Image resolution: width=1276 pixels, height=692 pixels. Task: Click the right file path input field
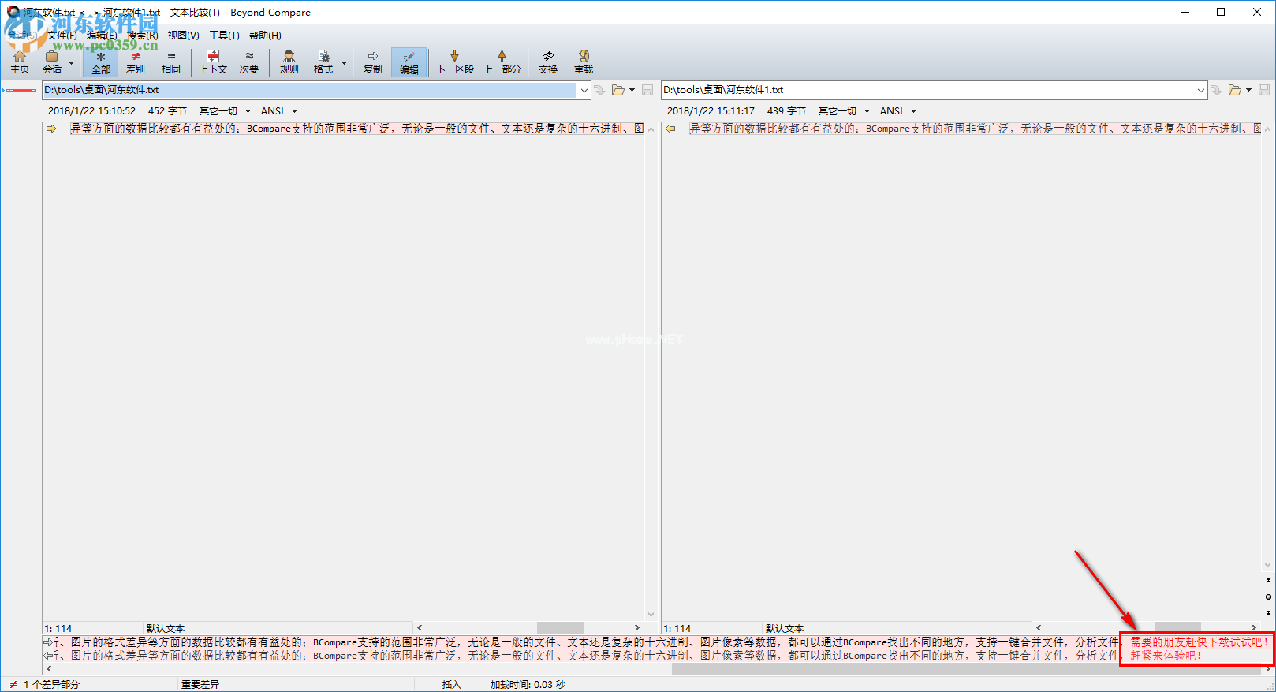tap(928, 90)
